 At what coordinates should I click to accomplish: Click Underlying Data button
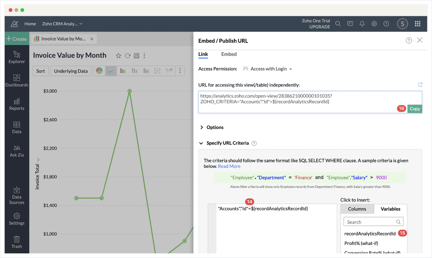pyautogui.click(x=71, y=71)
